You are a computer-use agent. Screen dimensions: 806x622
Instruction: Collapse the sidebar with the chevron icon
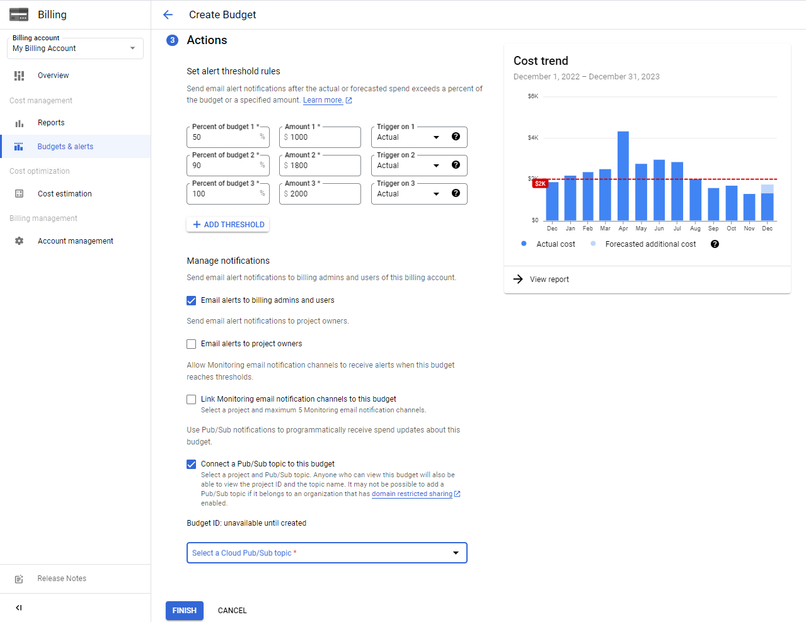point(19,608)
